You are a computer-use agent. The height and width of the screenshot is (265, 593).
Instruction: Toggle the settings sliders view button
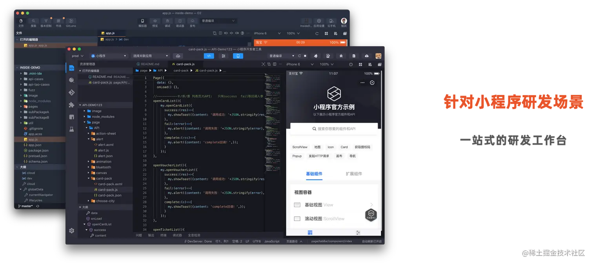pyautogui.click(x=224, y=56)
